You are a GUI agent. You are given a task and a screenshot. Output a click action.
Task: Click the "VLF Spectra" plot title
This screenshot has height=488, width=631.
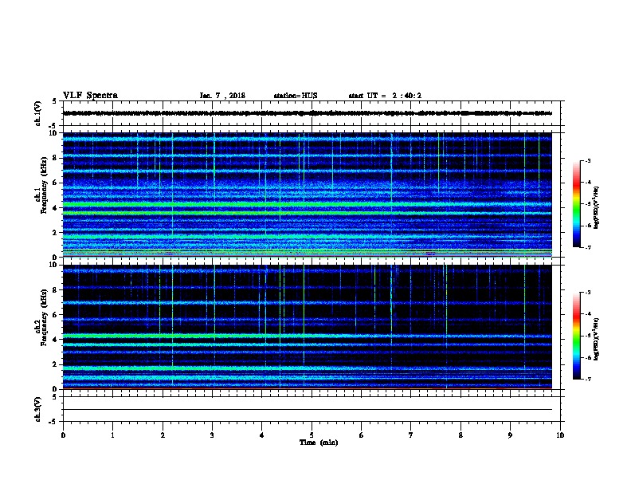(x=91, y=96)
